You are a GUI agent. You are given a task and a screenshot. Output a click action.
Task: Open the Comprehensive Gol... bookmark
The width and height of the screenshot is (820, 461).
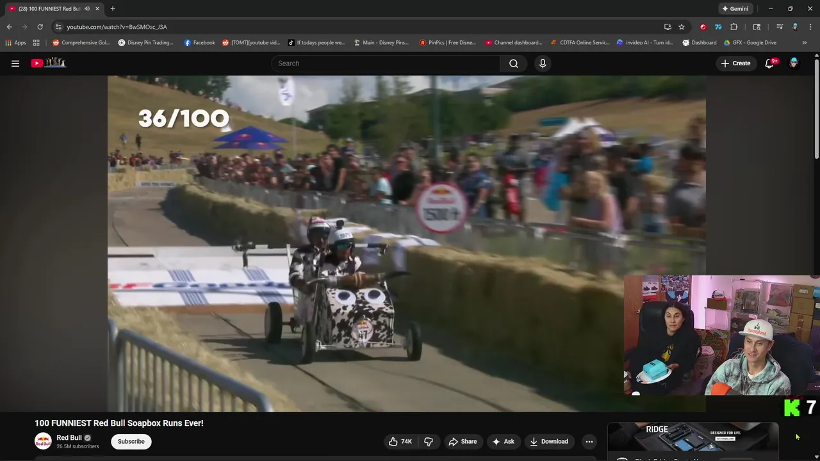[x=81, y=43]
